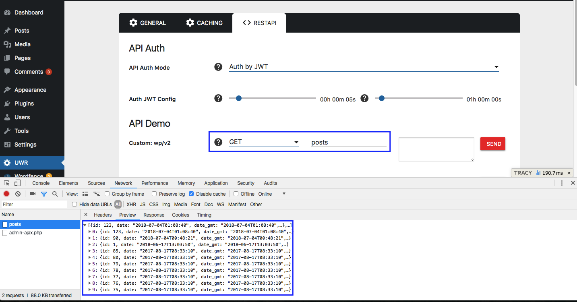Expand JSON item 3 with id 85
This screenshot has width=577, height=302.
pyautogui.click(x=90, y=251)
